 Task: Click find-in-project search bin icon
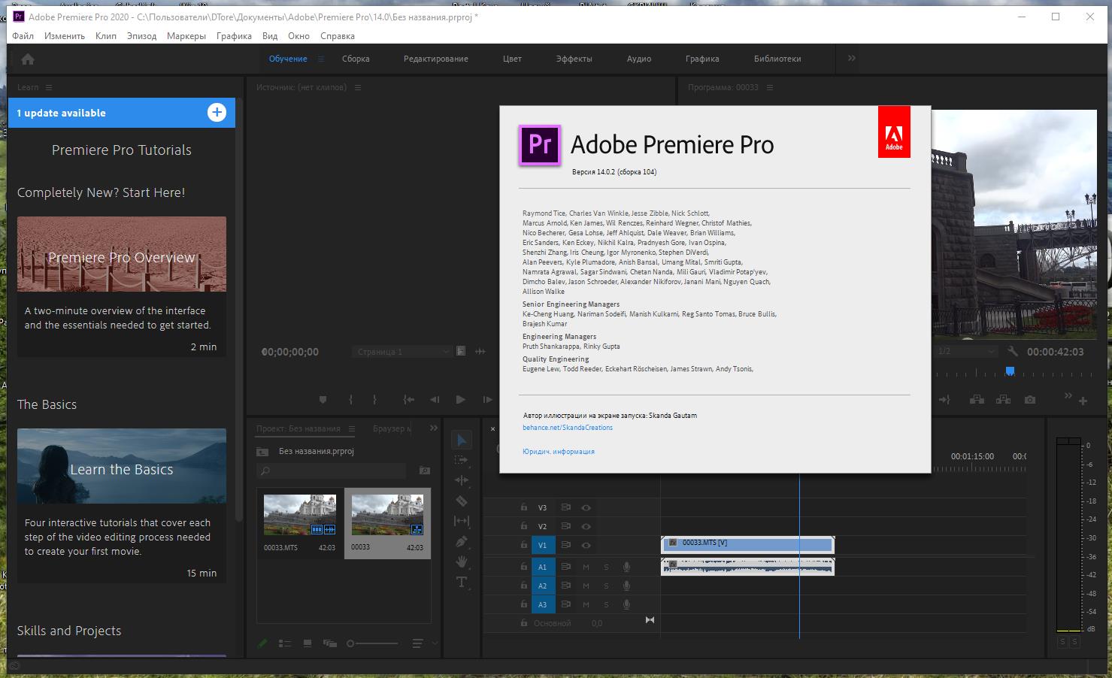[424, 471]
